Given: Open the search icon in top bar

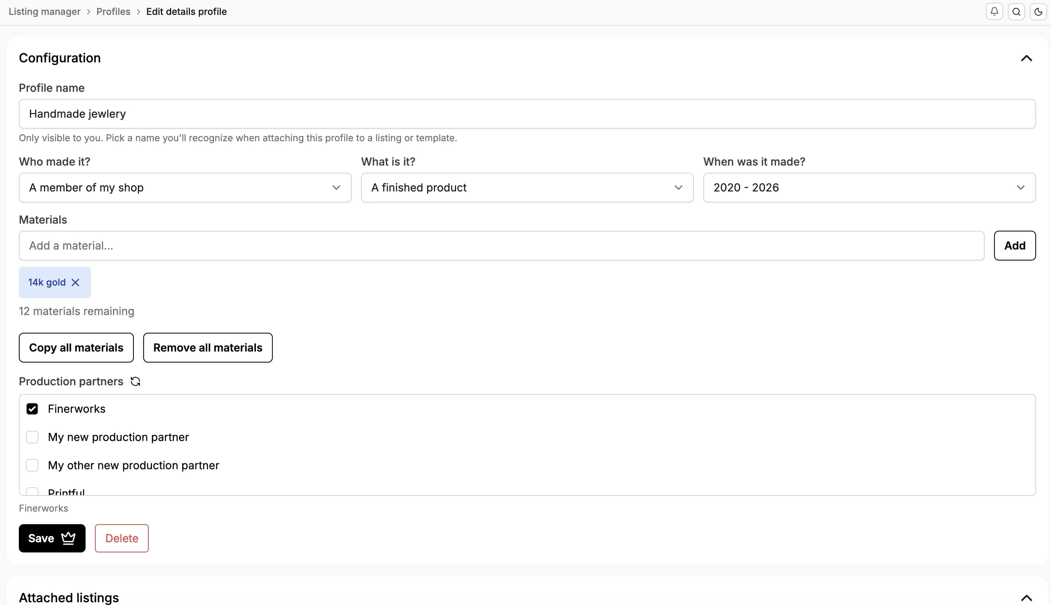Looking at the screenshot, I should coord(1016,12).
